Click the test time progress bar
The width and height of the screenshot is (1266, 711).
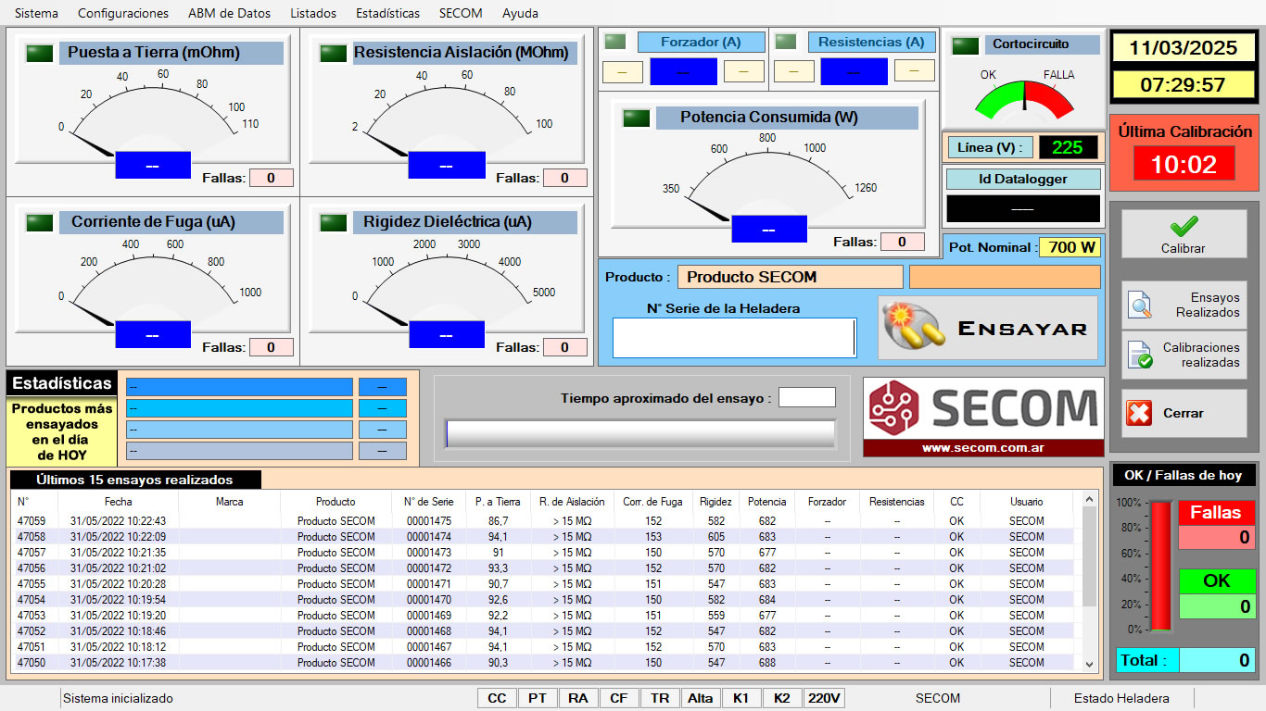click(640, 433)
